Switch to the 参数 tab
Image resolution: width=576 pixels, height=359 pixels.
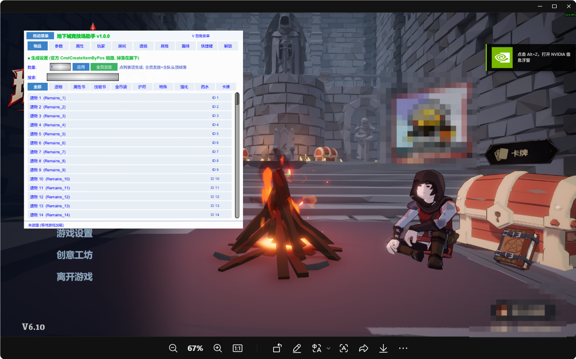[59, 46]
